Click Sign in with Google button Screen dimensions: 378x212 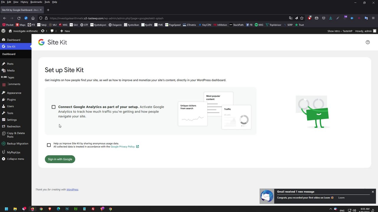(60, 159)
